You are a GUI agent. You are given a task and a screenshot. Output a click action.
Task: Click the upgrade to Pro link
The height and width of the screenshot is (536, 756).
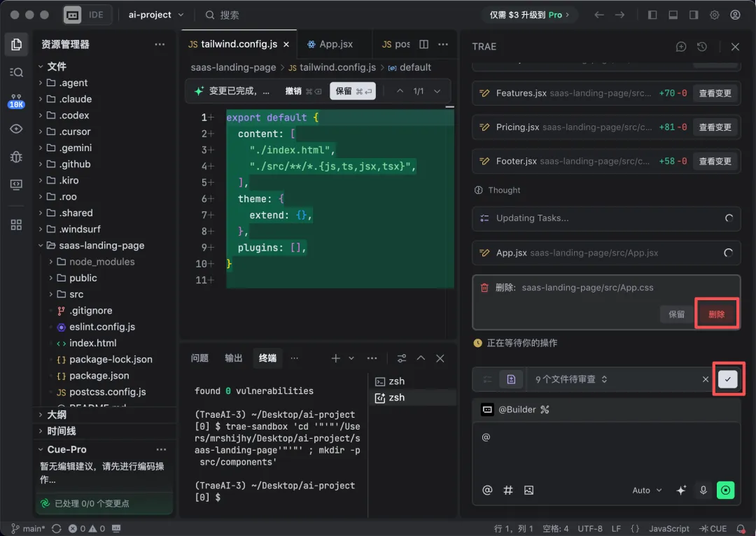(529, 15)
